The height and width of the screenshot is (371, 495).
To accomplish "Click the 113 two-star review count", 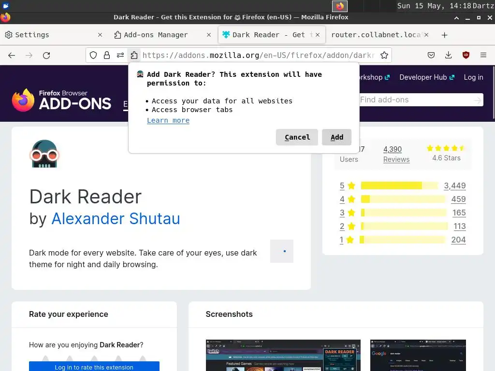I will coord(460,226).
